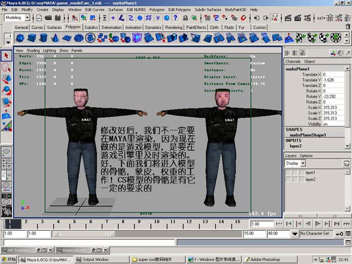This screenshot has height=264, width=352.
Task: Open the layer editor Options menu
Action: click(306, 156)
